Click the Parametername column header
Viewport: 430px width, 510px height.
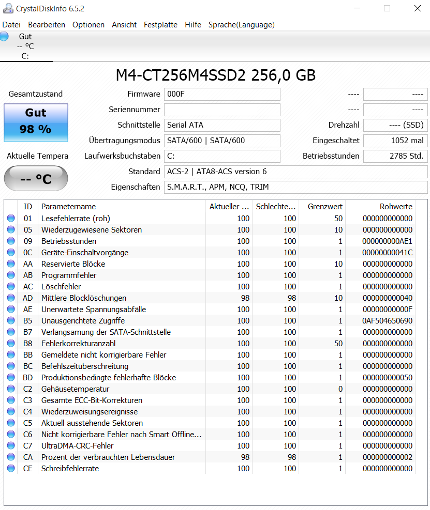(x=122, y=207)
